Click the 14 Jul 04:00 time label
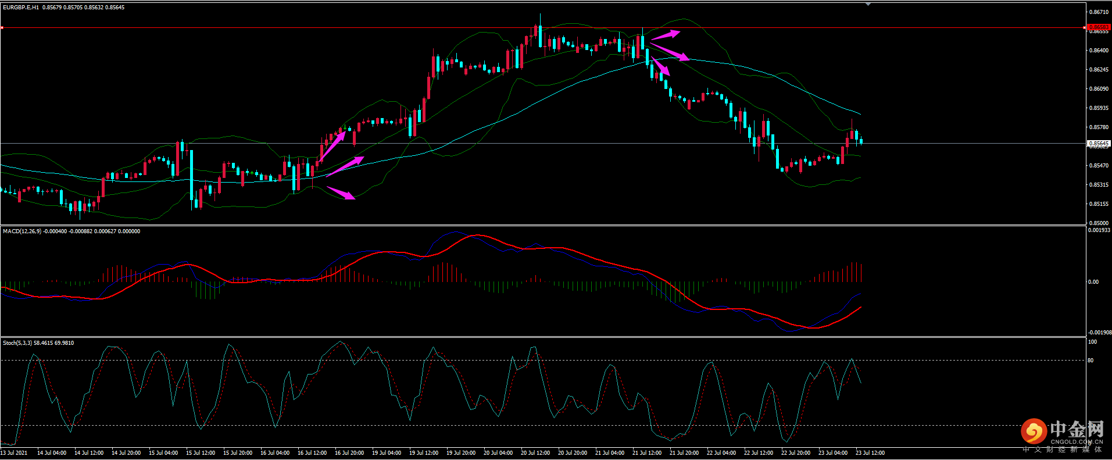This screenshot has height=460, width=1112. pos(52,453)
